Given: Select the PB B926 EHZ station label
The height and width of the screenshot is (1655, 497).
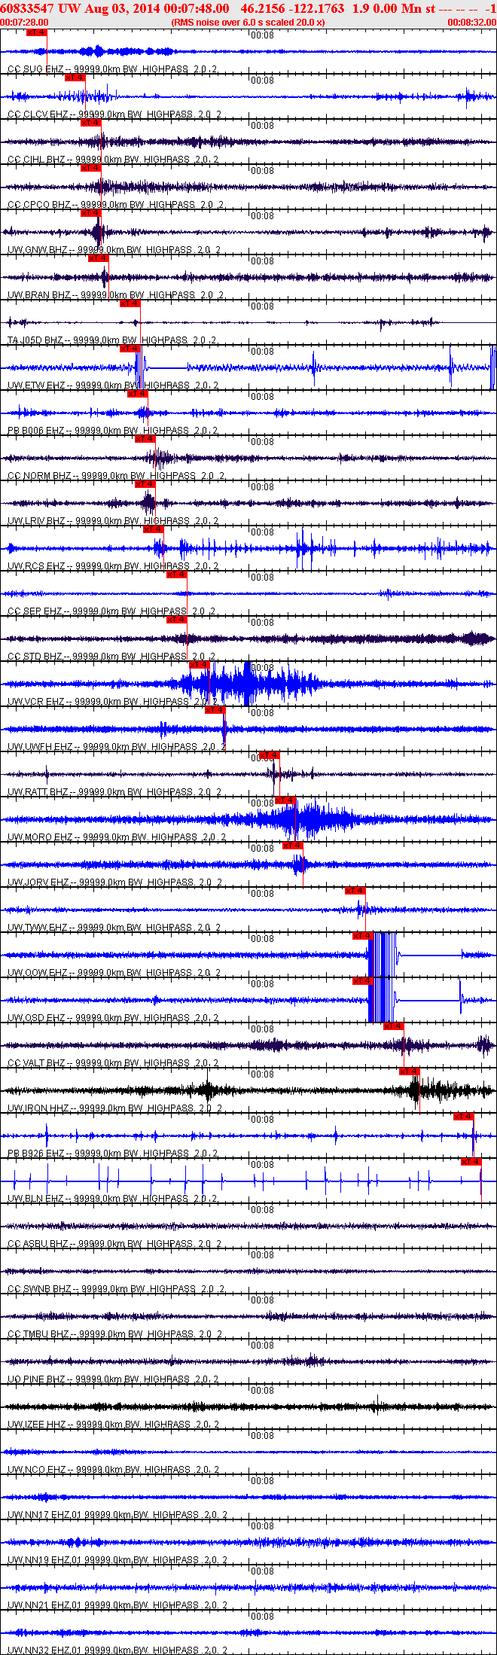Looking at the screenshot, I should [113, 1154].
